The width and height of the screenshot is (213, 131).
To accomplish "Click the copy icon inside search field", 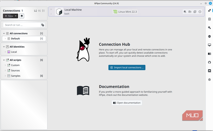I will 43,25.
